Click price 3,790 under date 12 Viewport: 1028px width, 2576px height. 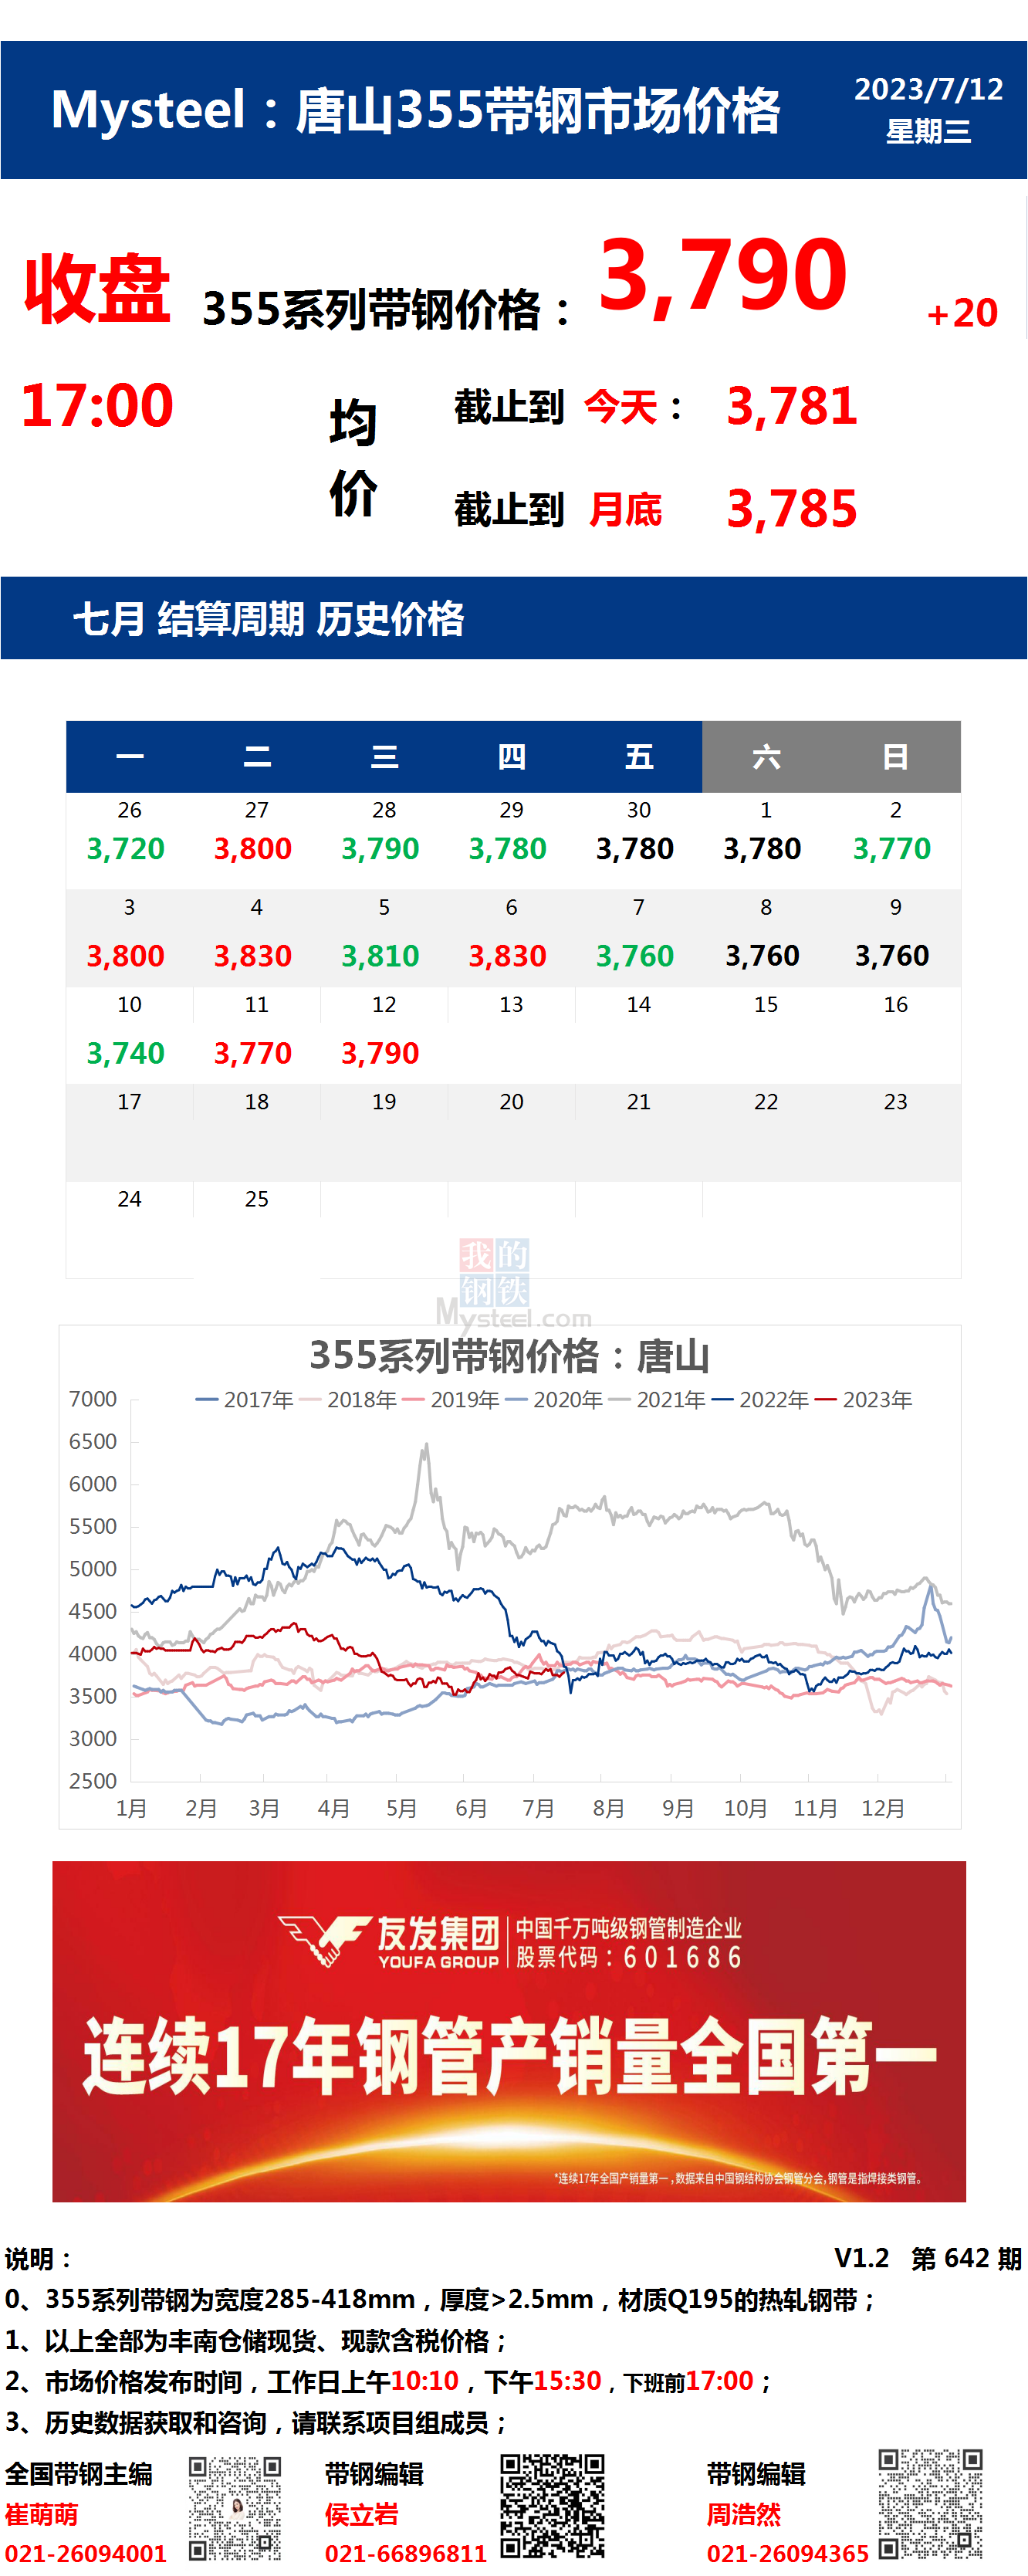pos(380,1054)
